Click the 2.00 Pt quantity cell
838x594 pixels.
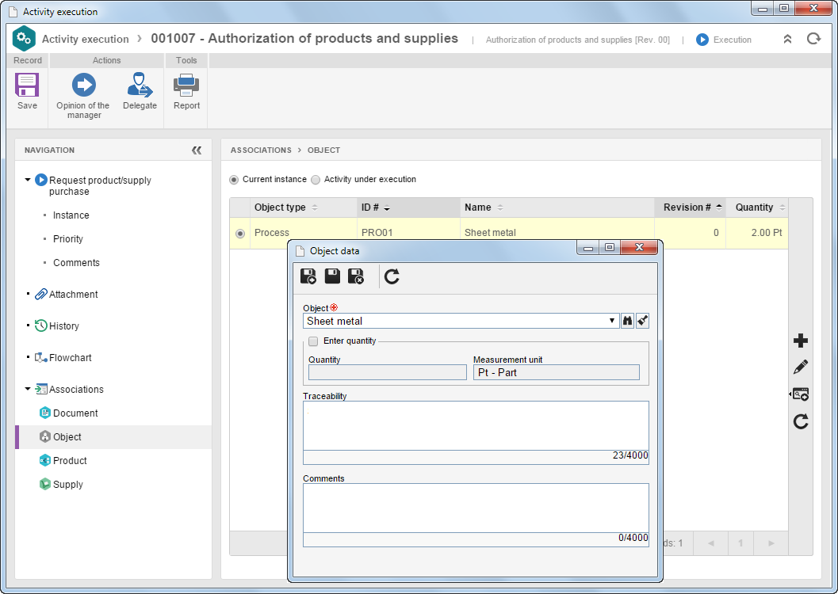767,233
